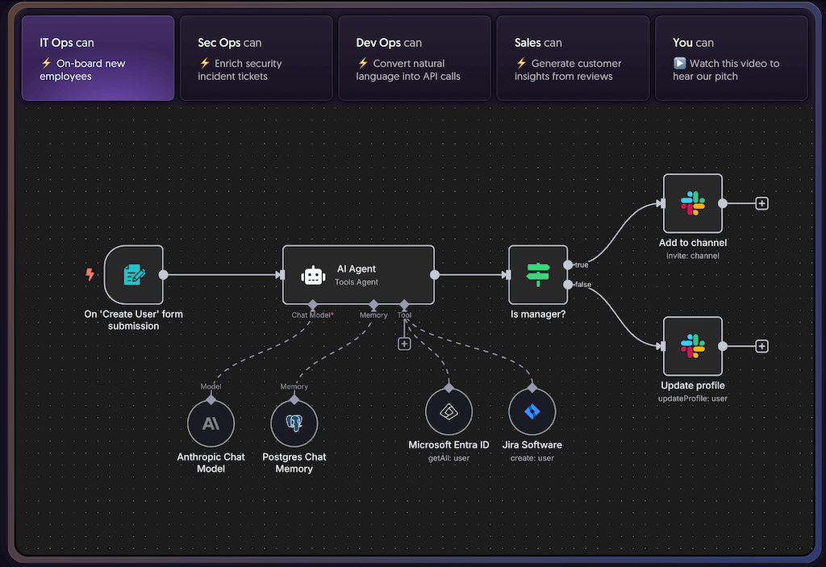Screen dimensions: 826x567
Task: Click the 'true' output of Is manager?
Action: pos(569,265)
